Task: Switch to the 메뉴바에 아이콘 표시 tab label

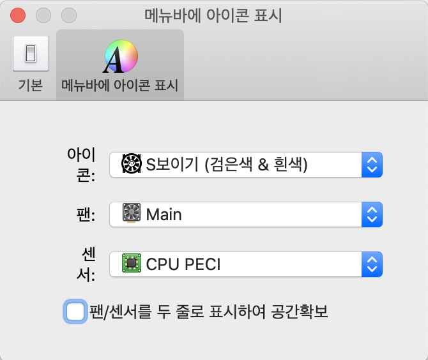Action: [120, 85]
